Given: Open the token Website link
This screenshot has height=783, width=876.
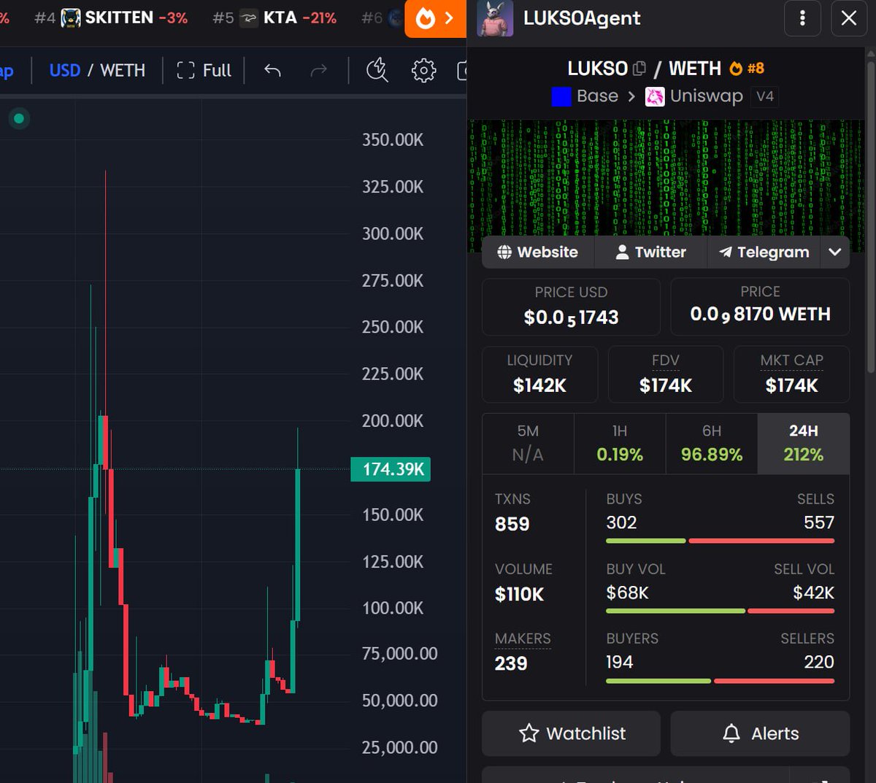Looking at the screenshot, I should click(538, 252).
